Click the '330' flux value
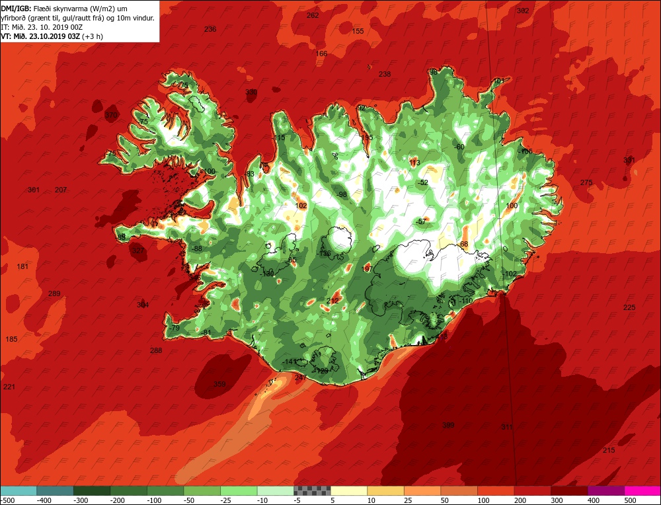Screen dimensions: 661x505 point(251,92)
